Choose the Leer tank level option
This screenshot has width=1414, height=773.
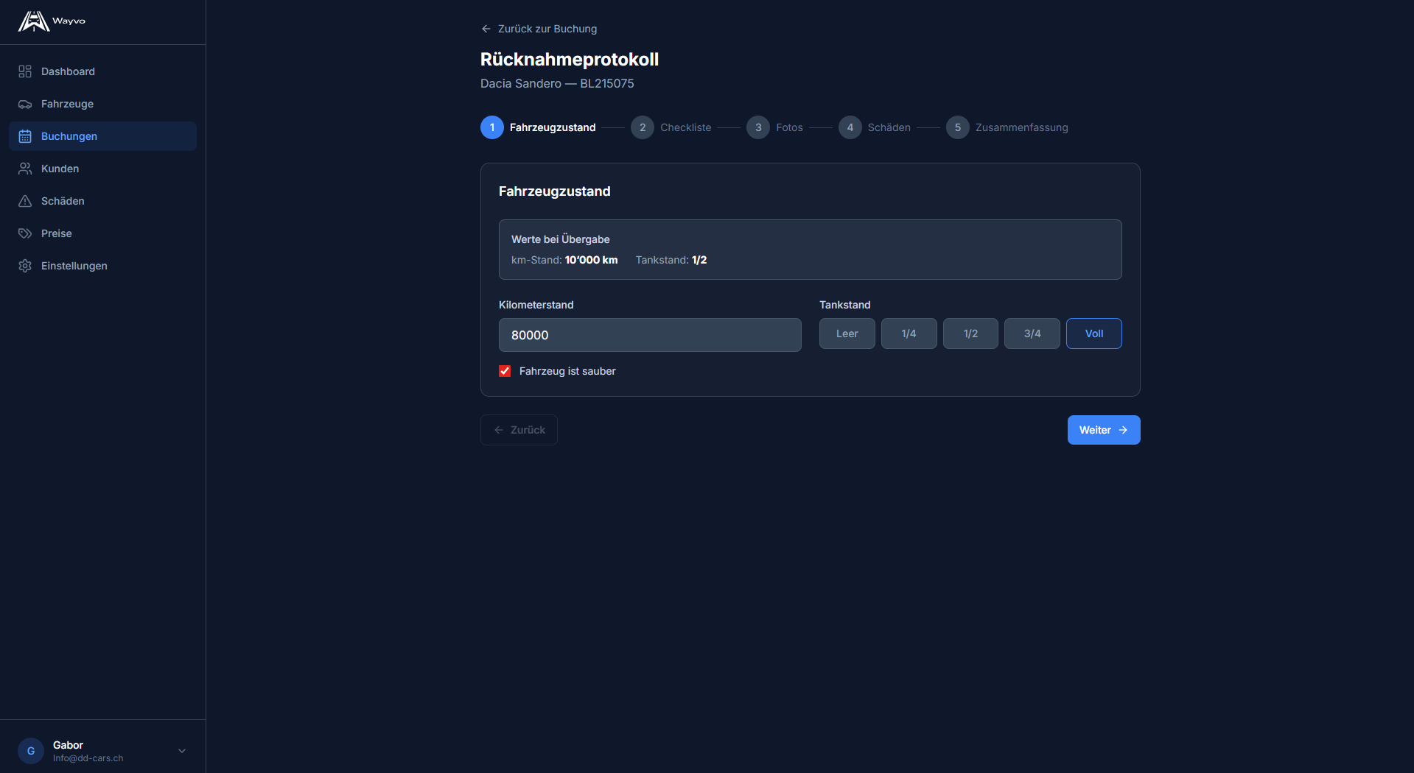point(847,333)
